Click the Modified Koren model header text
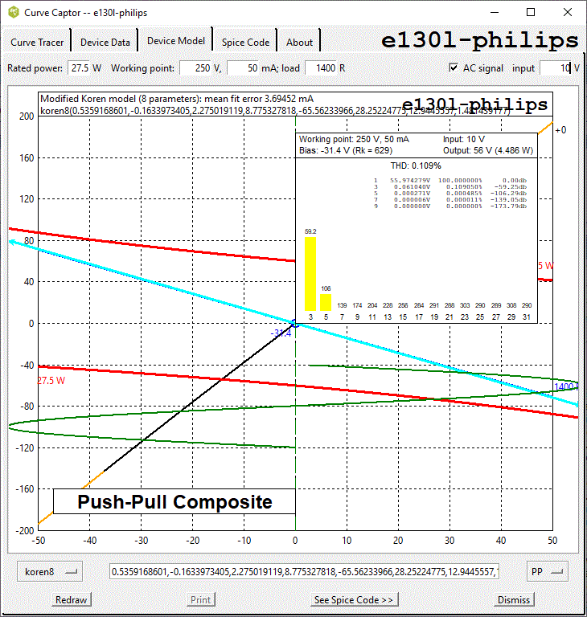587x617 pixels. coord(177,98)
